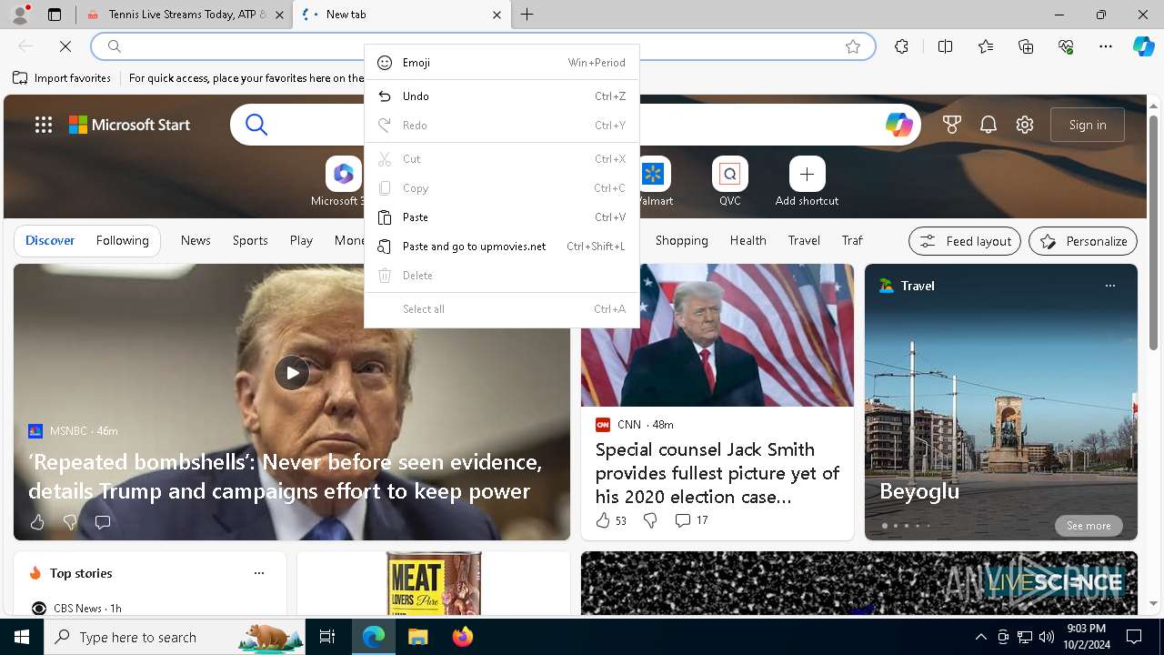Select Undo in context menu
Viewport: 1164px width, 655px height.
click(502, 96)
